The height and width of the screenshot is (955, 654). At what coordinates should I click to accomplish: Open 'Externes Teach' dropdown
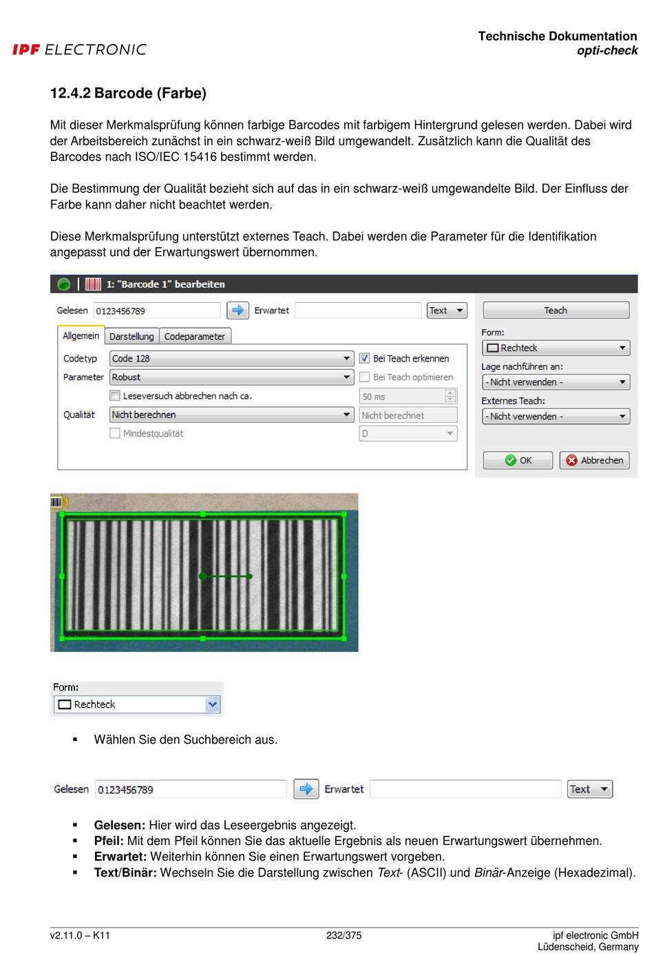point(556,416)
